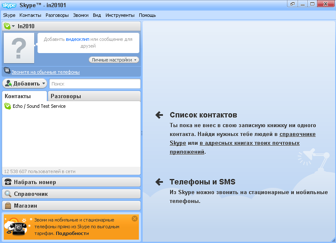Open the online status icon dropdown
Viewport: 336px width, 243px height.
click(9, 26)
